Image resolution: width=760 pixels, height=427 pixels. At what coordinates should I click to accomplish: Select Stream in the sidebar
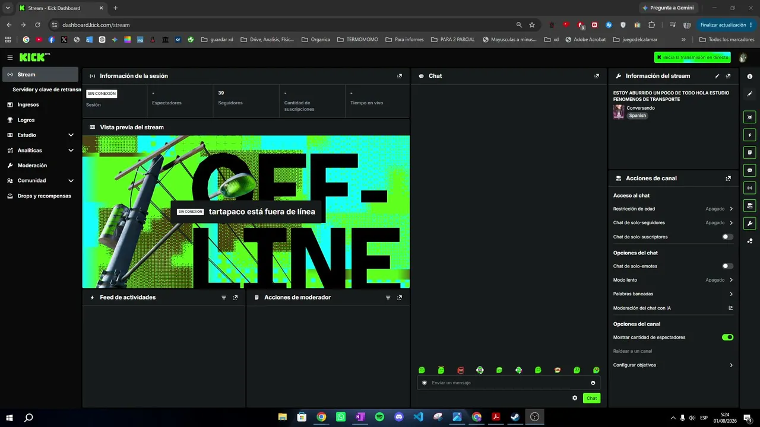[40, 75]
